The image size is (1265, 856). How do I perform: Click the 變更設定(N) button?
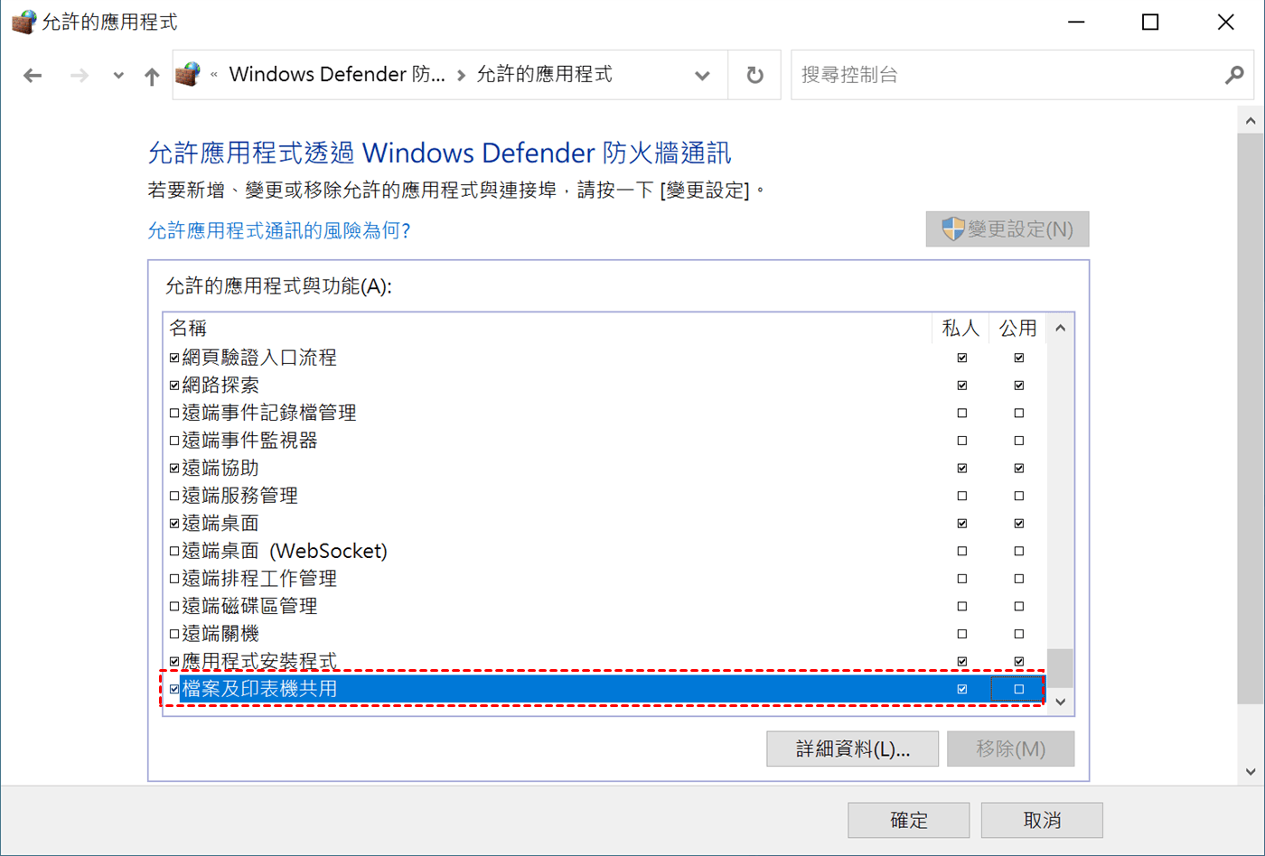click(x=1007, y=229)
